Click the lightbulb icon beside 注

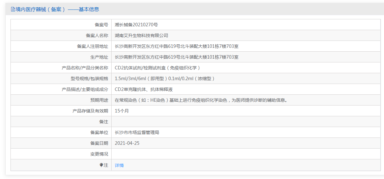101,165
